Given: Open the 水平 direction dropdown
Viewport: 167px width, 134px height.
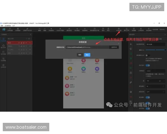Looking at the screenshot, I should (x=155, y=92).
